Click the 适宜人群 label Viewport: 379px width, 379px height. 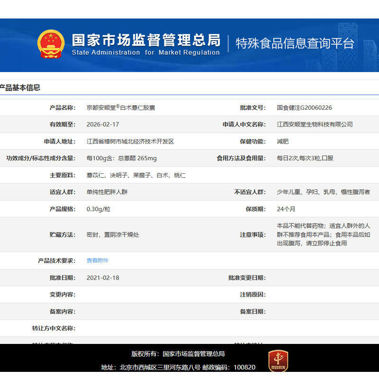tap(63, 192)
